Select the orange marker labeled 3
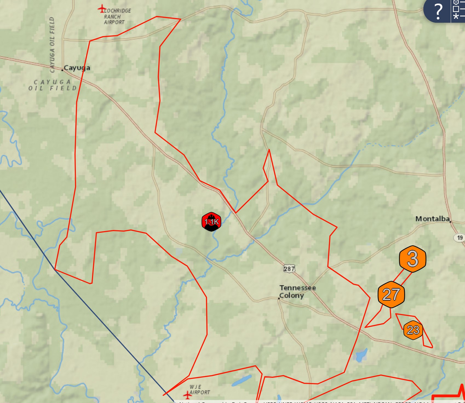Image resolution: width=465 pixels, height=403 pixels. 412,259
